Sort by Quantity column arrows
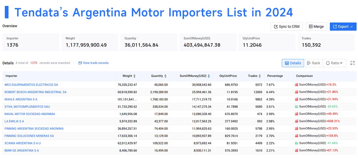358x158 pixels. pyautogui.click(x=165, y=76)
